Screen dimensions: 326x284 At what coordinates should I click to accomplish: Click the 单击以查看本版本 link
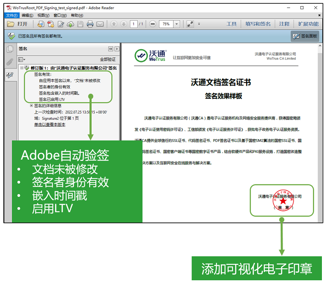coord(50,124)
